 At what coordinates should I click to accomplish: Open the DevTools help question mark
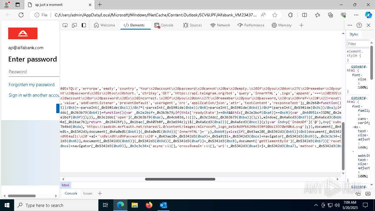[x=359, y=25]
